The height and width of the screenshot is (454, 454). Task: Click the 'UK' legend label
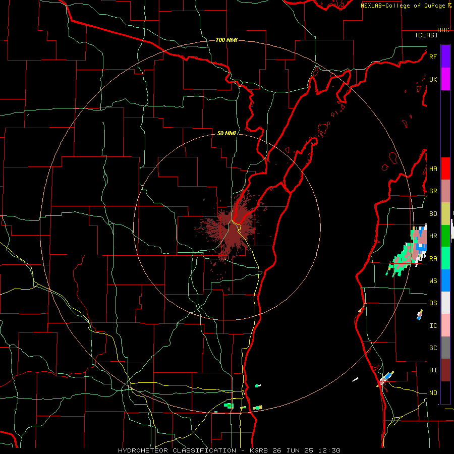coord(433,79)
